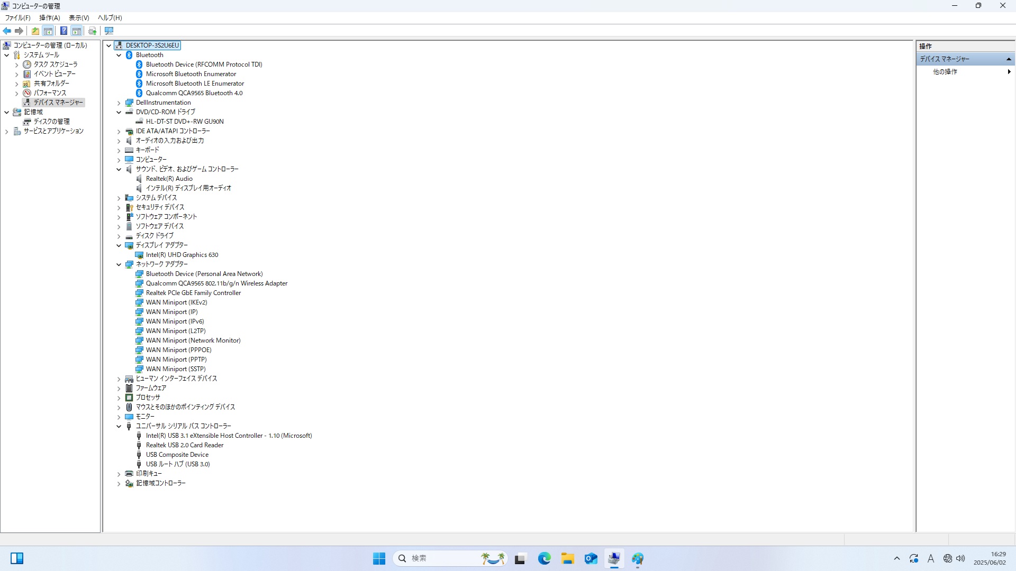
Task: Open the Windows Start menu
Action: pyautogui.click(x=379, y=558)
